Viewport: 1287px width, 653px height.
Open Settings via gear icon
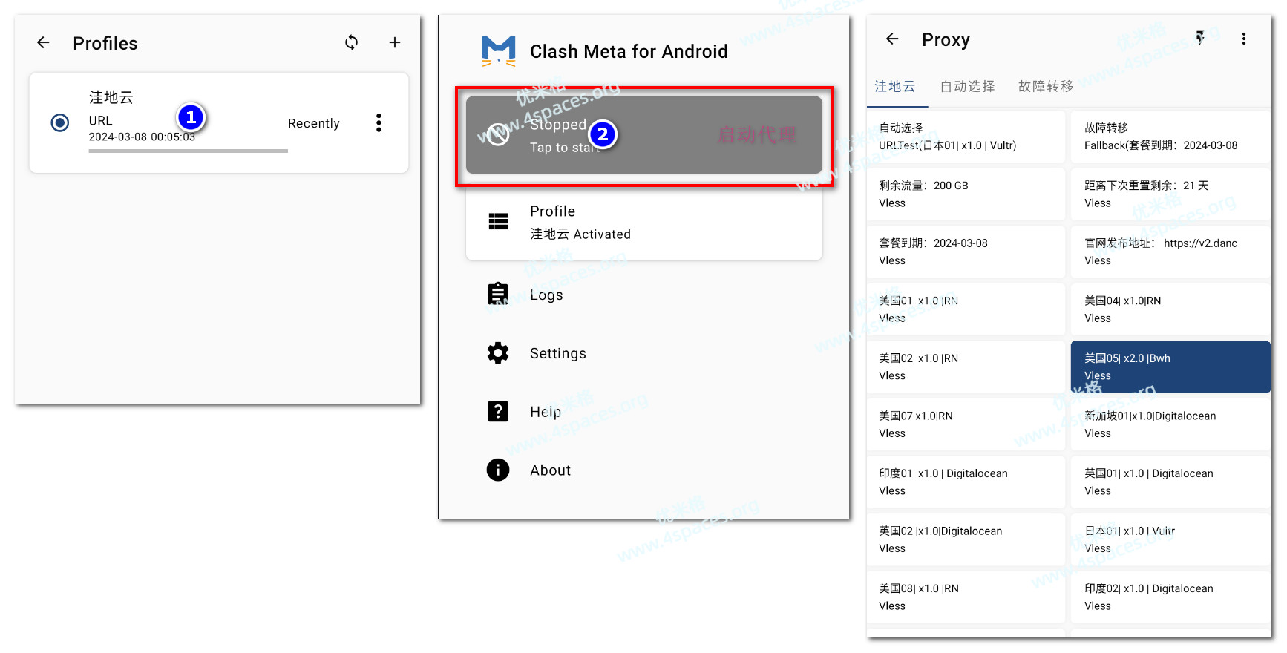coord(498,353)
